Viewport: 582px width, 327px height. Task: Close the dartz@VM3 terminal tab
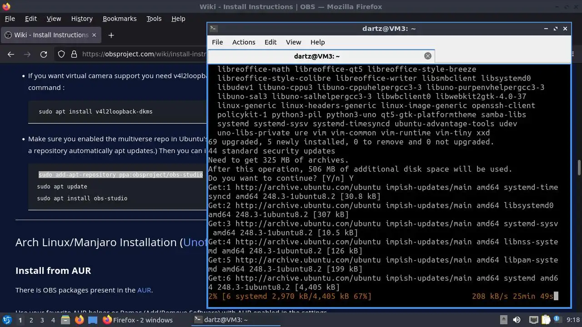tap(427, 56)
